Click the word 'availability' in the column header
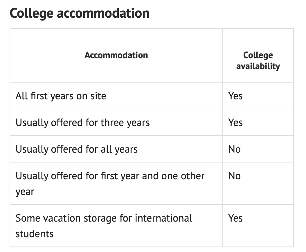The width and height of the screenshot is (306, 252). [x=258, y=66]
